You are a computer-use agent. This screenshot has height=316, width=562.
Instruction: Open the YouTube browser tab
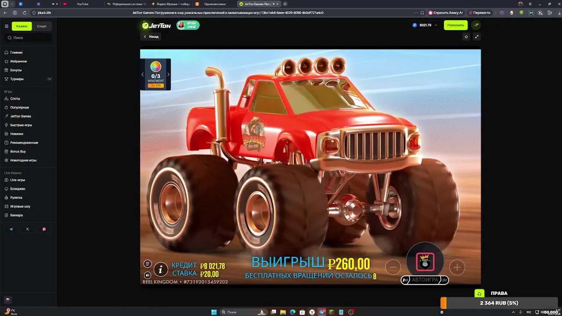point(82,4)
